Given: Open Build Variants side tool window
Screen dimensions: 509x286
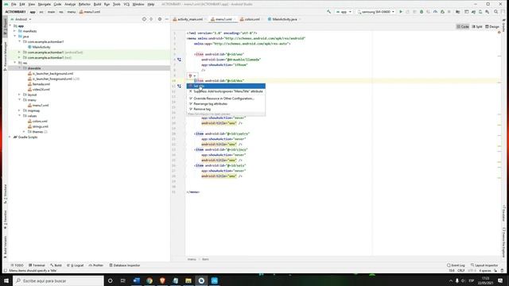Looking at the screenshot, I should coord(5,247).
